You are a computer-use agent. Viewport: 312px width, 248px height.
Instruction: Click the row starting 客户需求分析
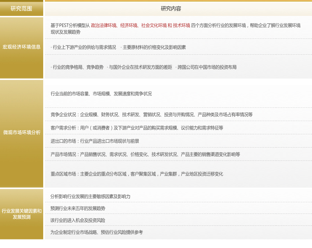coord(178,128)
